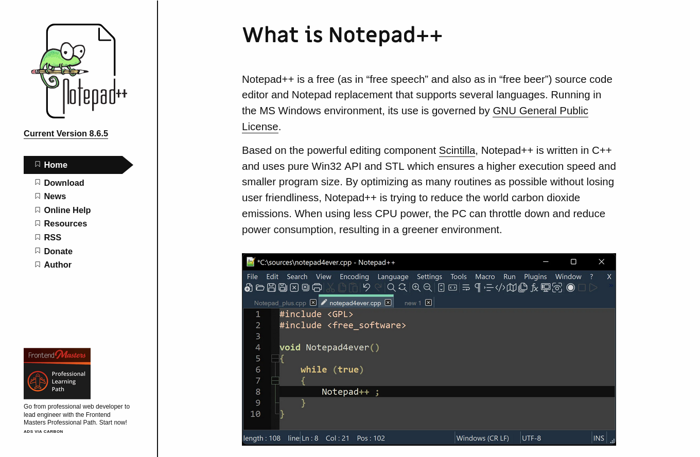Viewport: 700px width, 457px height.
Task: Close the Notepad_plus.cpp tab
Action: pos(313,303)
